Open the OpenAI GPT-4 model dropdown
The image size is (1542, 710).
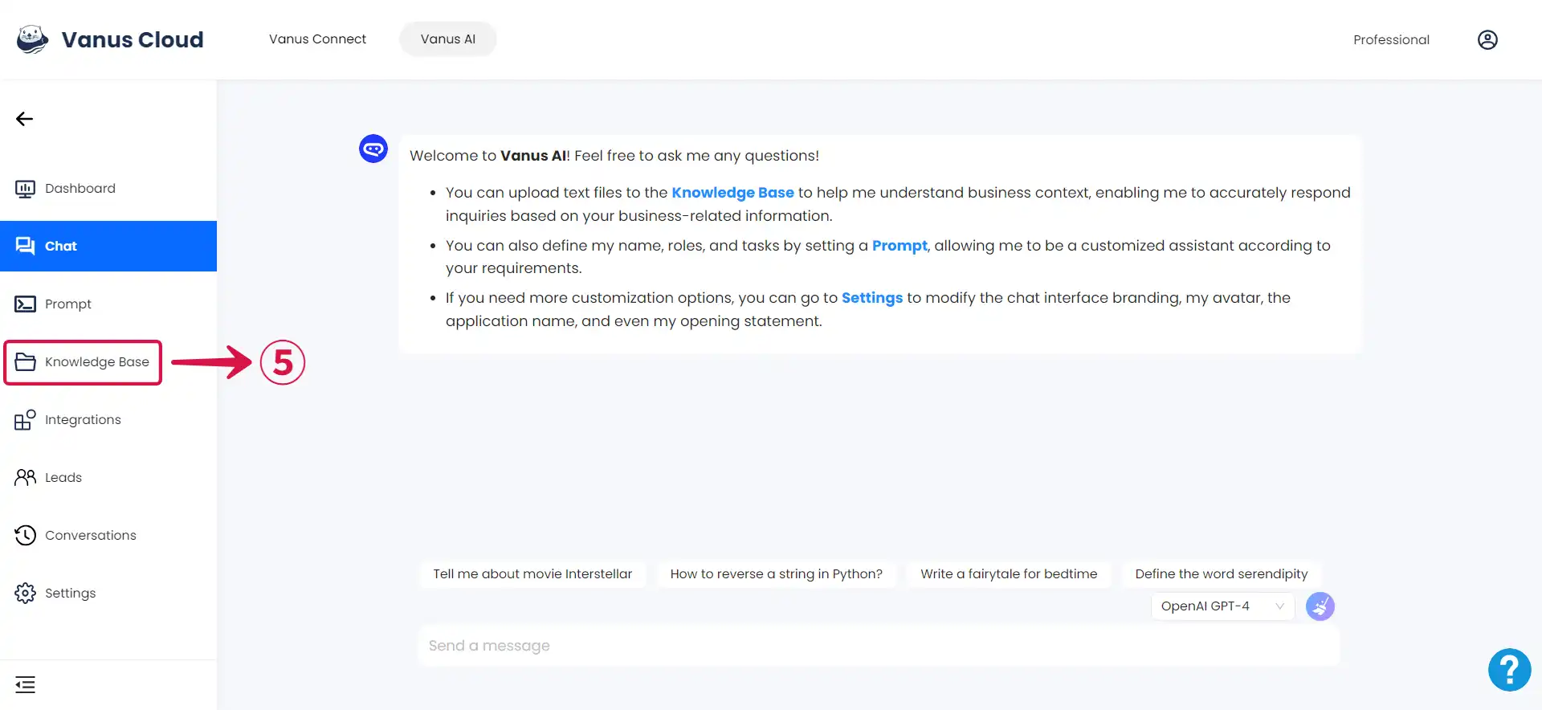pyautogui.click(x=1222, y=606)
